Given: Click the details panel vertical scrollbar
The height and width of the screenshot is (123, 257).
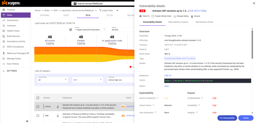Looking at the screenshot, I should coord(252,44).
